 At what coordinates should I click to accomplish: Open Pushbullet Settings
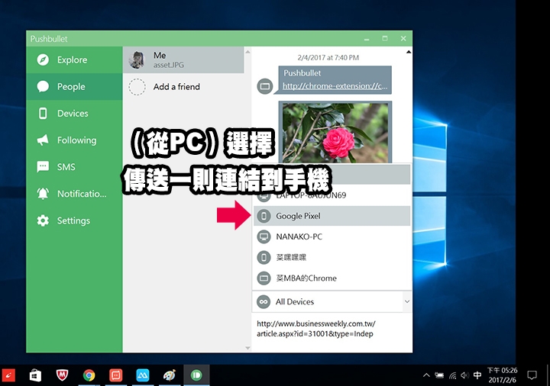pyautogui.click(x=74, y=220)
